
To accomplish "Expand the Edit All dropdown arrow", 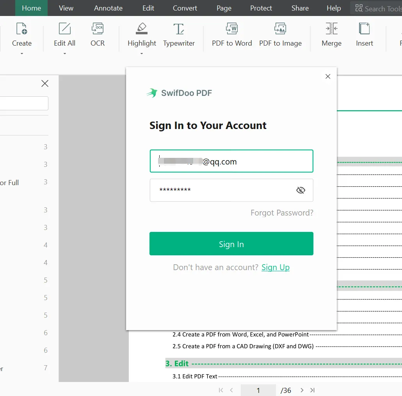I will 65,53.
